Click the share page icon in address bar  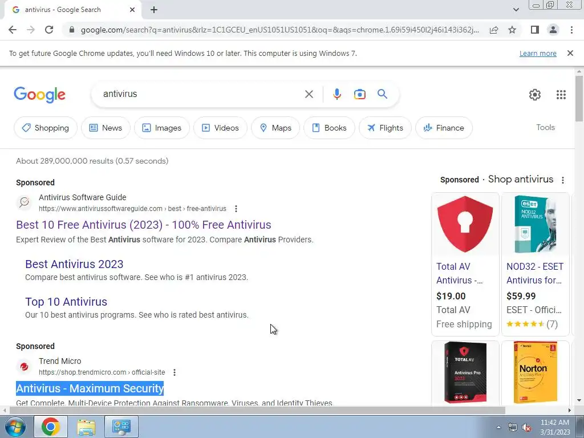pyautogui.click(x=494, y=30)
